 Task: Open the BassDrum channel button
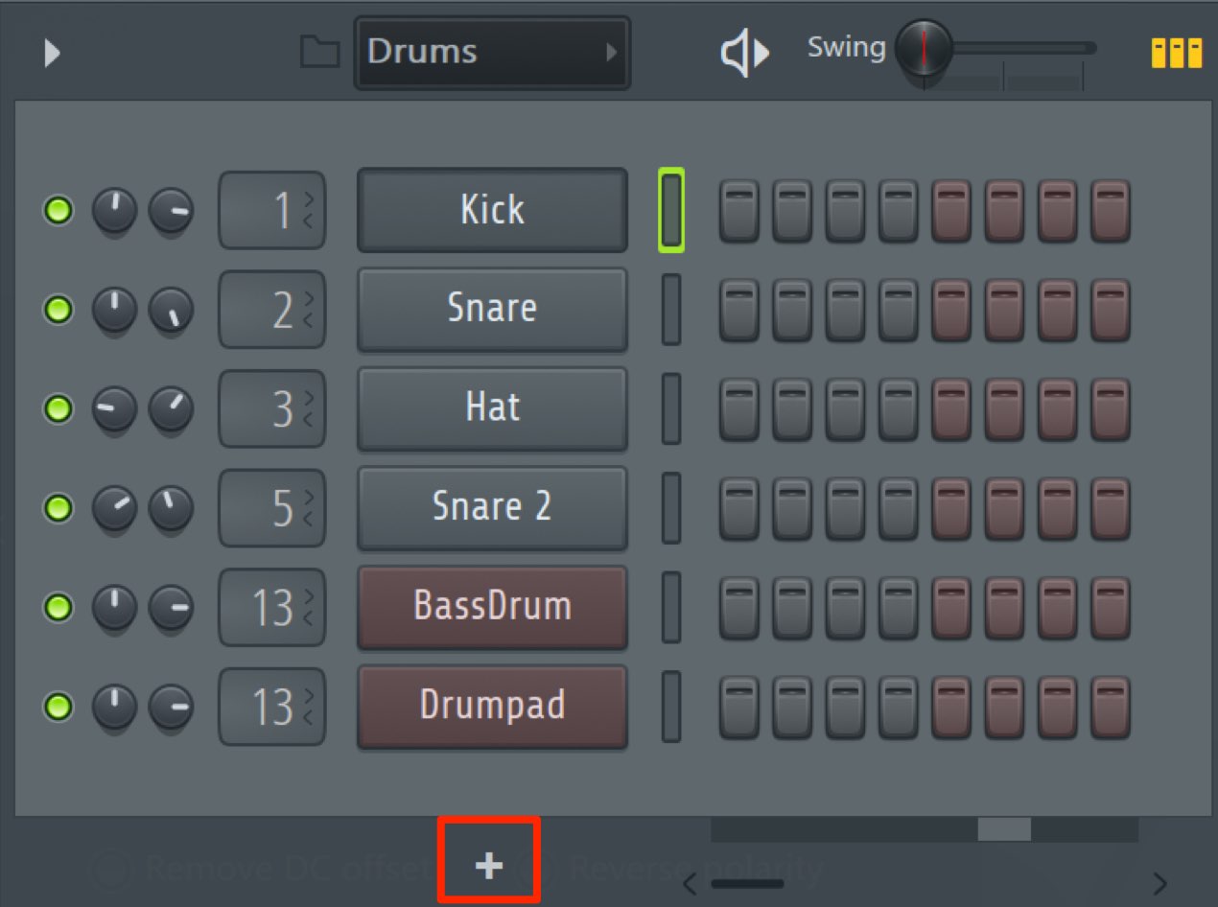pos(492,606)
